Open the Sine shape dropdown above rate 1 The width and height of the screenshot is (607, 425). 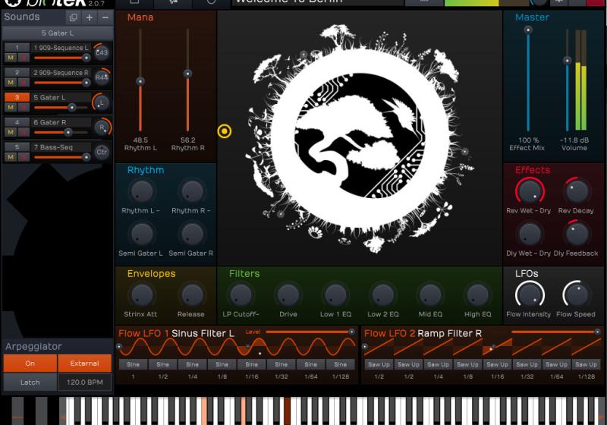133,364
